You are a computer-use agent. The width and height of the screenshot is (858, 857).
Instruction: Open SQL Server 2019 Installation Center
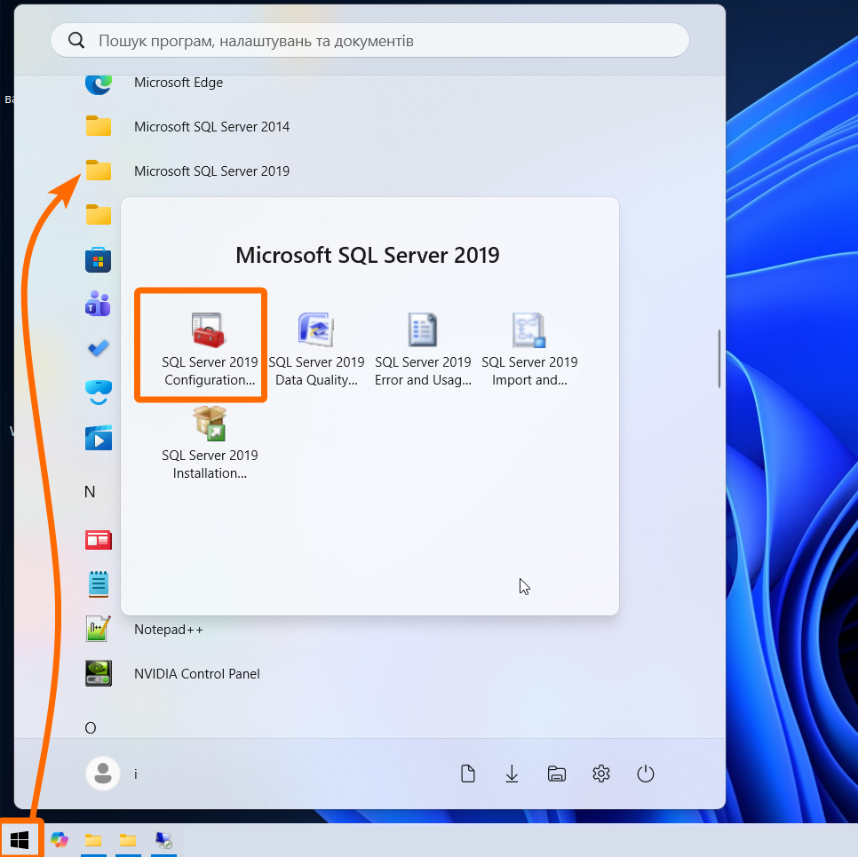(x=210, y=442)
